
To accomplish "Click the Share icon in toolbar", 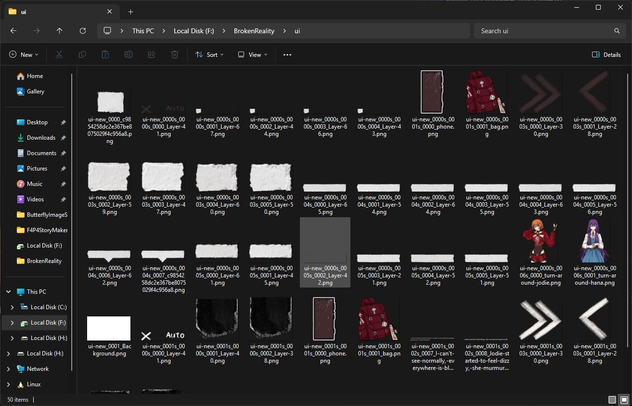I will 152,55.
